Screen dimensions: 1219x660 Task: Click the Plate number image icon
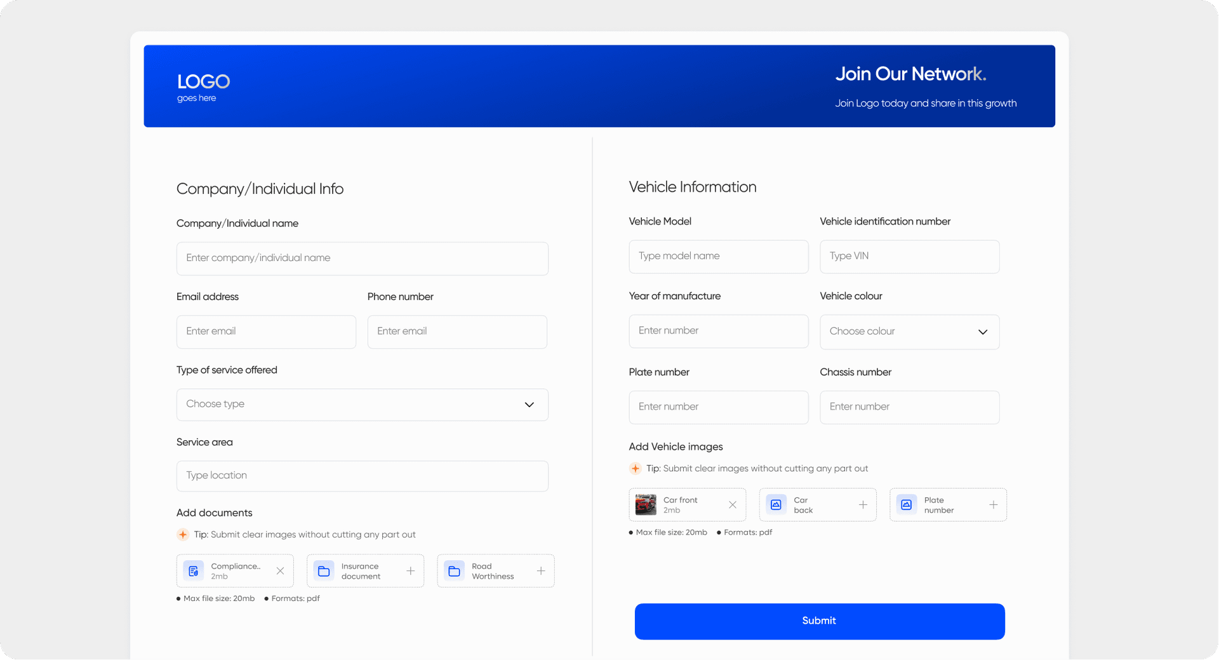[907, 504]
